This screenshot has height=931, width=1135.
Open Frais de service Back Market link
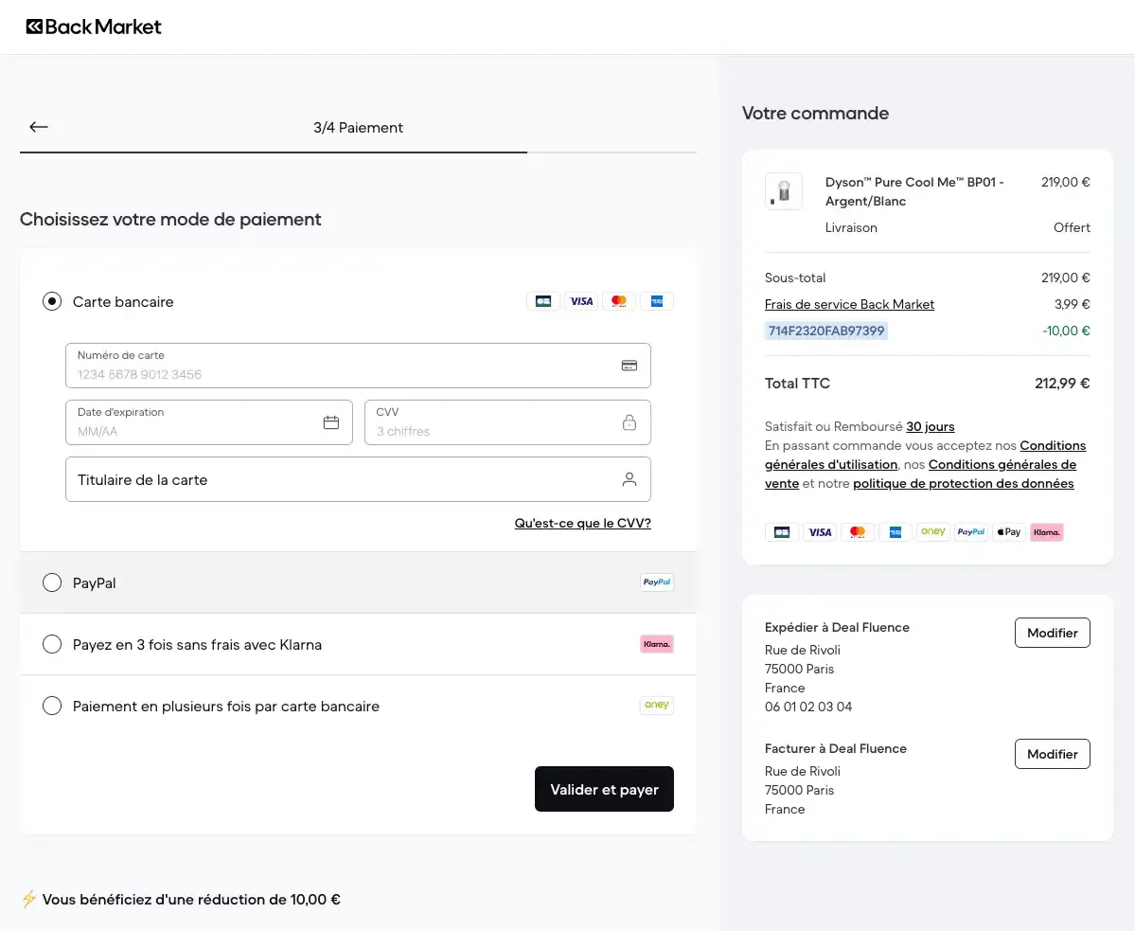(x=849, y=304)
